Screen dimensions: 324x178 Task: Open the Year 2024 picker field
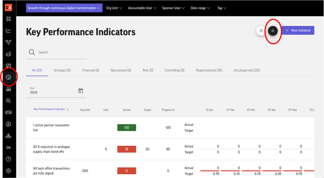pyautogui.click(x=56, y=91)
